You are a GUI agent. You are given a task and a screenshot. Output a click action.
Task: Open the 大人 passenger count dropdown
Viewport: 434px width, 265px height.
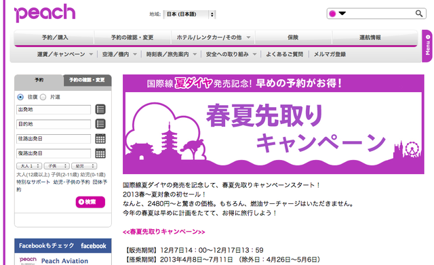29,166
